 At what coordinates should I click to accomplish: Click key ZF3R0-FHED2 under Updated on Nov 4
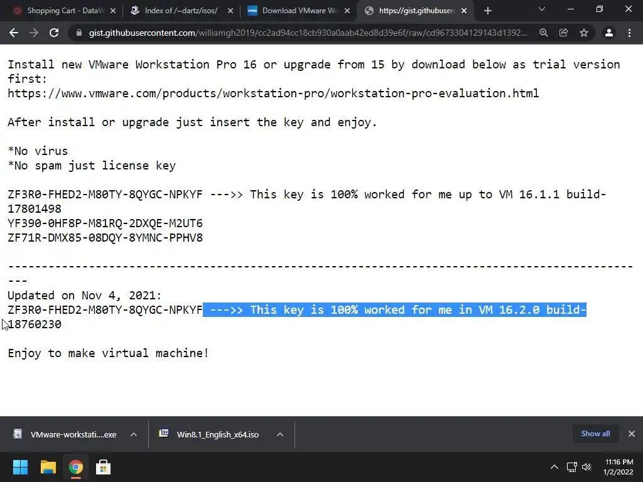point(105,310)
